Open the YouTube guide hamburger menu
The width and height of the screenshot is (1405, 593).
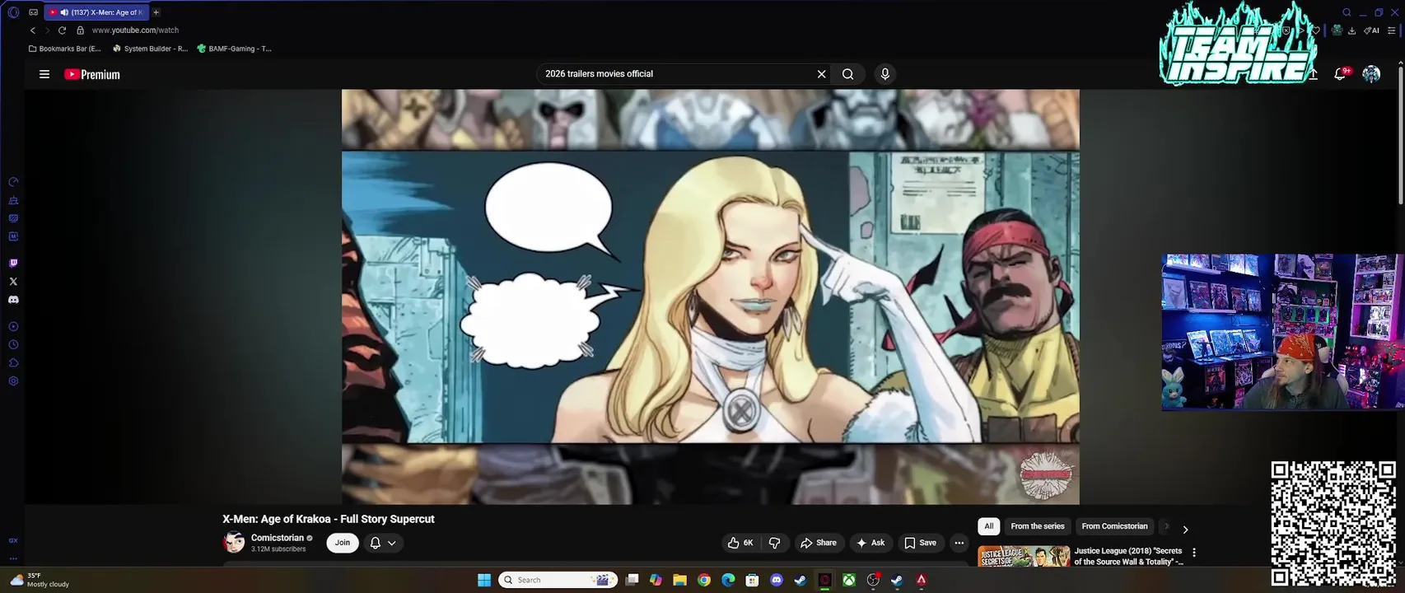[44, 74]
